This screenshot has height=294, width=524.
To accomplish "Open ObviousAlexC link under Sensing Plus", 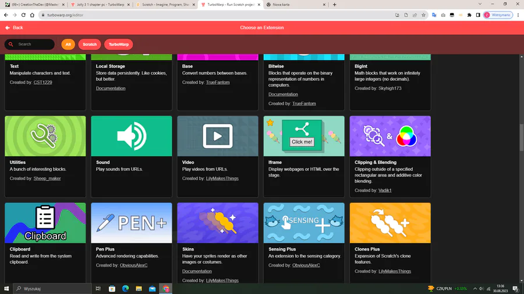I will [x=306, y=266].
